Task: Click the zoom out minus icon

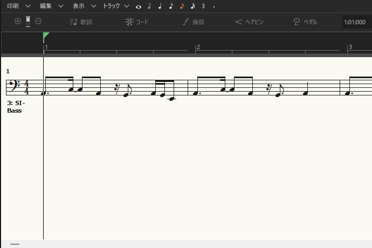Action: pyautogui.click(x=38, y=21)
